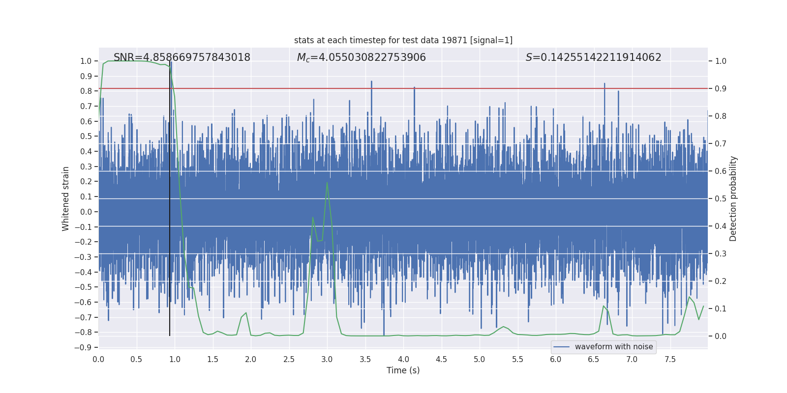Select the S=0.1425 annotation text
This screenshot has height=393, width=787.
tap(593, 57)
